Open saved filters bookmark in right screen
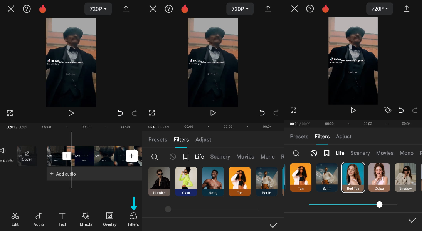This screenshot has width=424, height=231. (326, 153)
